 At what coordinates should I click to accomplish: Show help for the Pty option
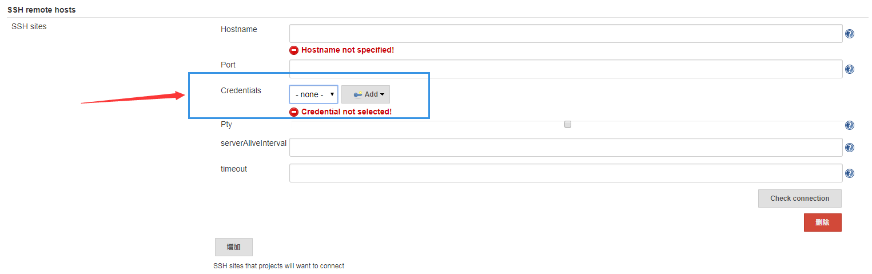click(x=850, y=125)
